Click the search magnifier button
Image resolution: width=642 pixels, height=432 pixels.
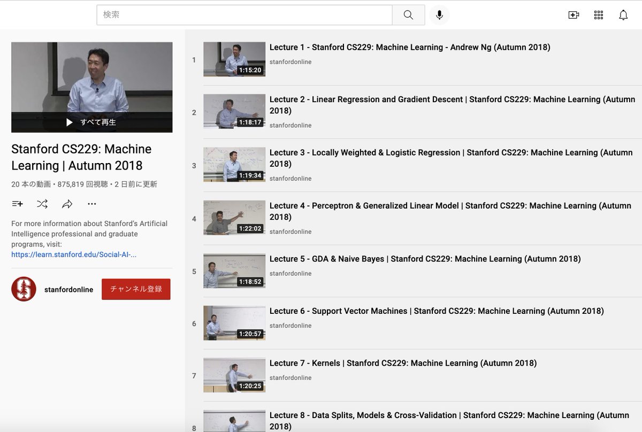pyautogui.click(x=408, y=15)
